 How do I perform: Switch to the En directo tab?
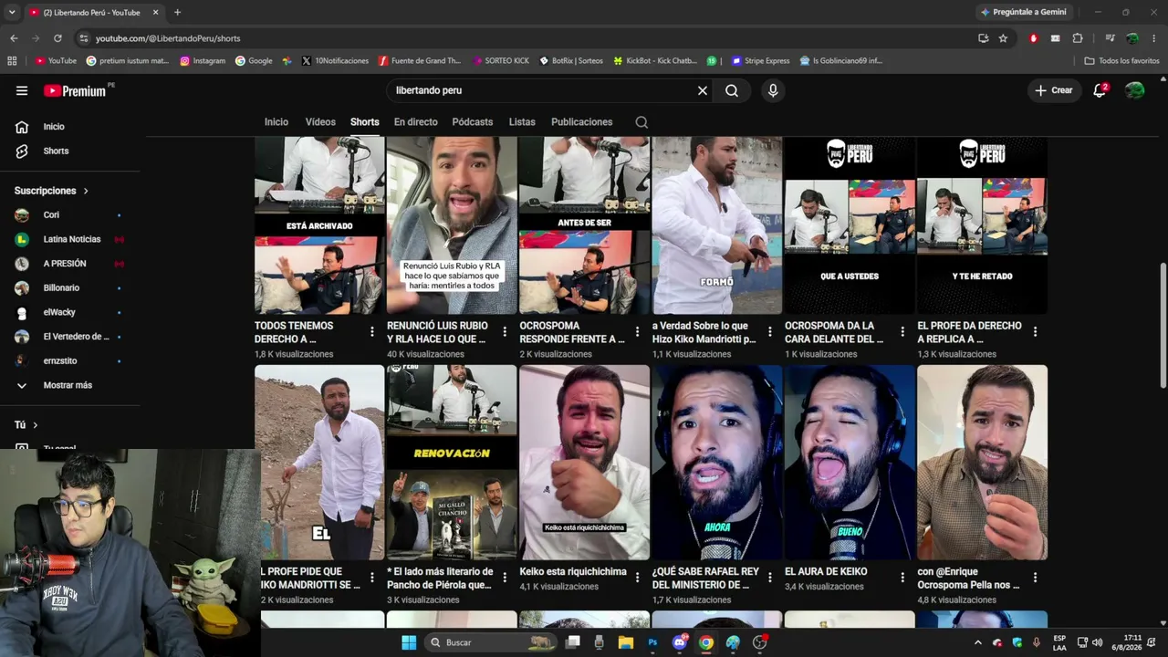415,122
